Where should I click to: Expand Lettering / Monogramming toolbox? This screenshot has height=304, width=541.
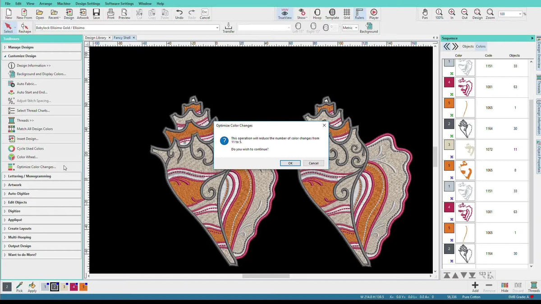coord(41,176)
